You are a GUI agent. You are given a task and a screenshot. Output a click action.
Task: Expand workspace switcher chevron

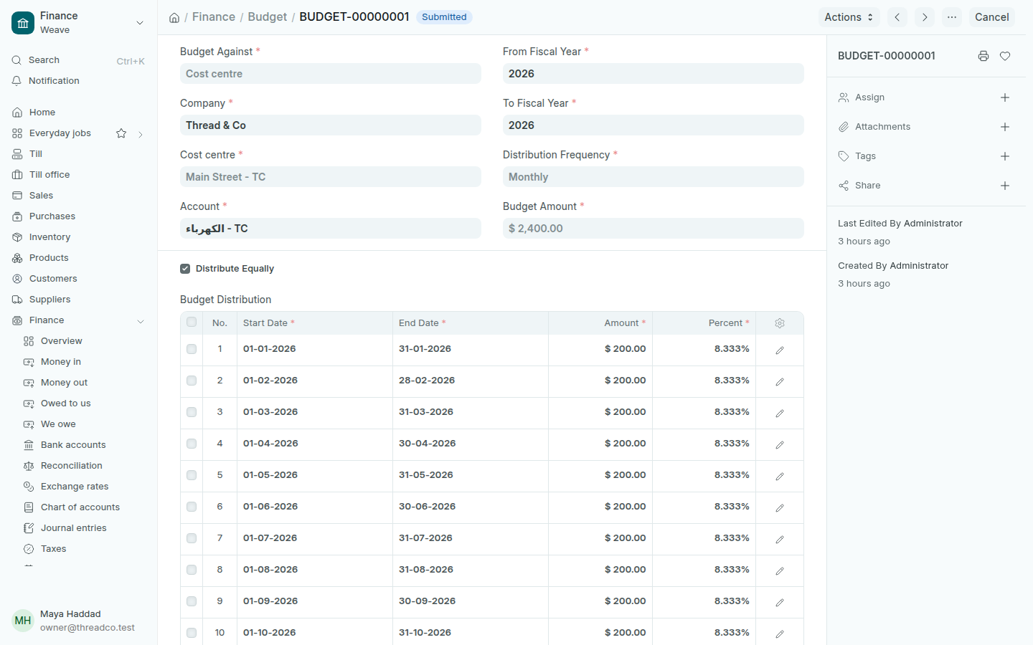coord(140,23)
